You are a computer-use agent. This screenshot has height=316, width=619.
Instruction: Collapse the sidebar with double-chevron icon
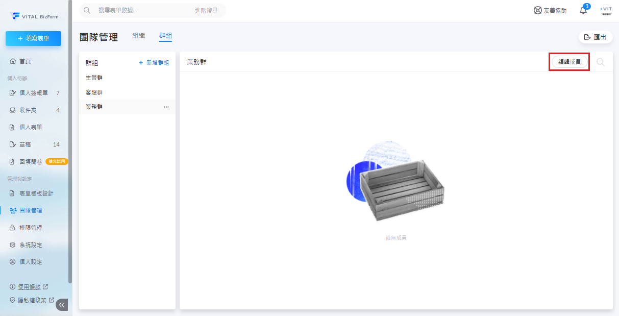62,305
